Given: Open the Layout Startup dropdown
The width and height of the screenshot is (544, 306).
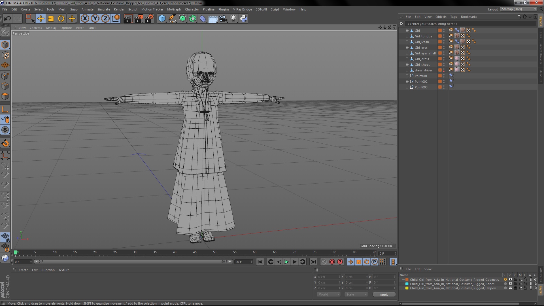Looking at the screenshot, I should tap(518, 9).
